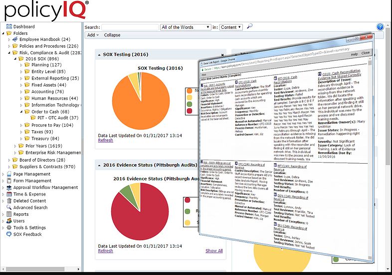Collapse the Risk, Compliance & Audit node
Viewport: 392px width, 275px height.
pyautogui.click(x=9, y=53)
